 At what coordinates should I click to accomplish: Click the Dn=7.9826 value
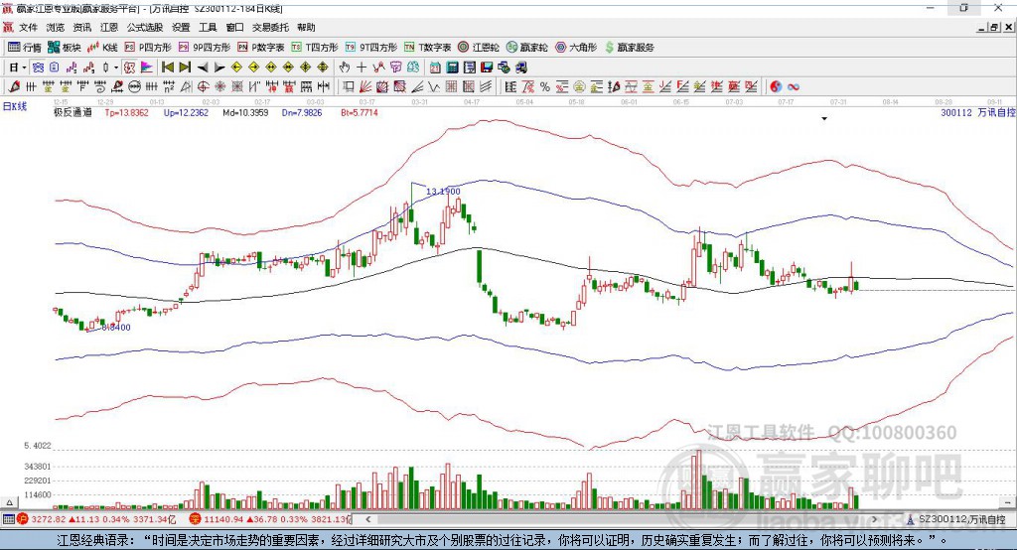[302, 112]
